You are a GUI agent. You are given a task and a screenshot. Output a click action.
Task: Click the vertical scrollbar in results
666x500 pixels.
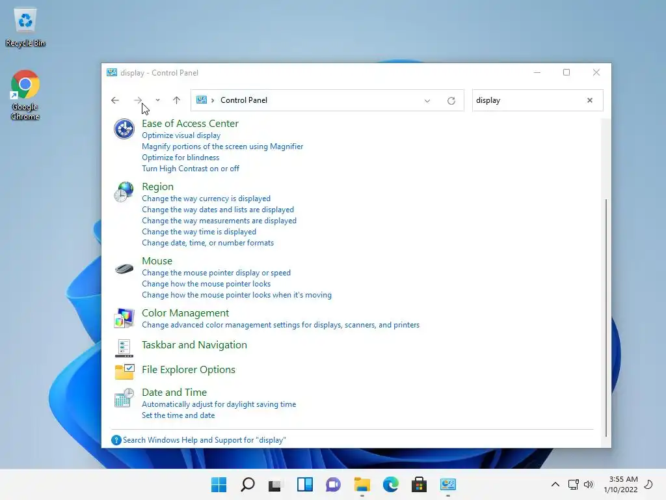(606, 317)
